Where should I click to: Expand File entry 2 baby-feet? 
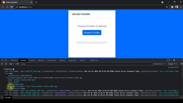coord(5,91)
